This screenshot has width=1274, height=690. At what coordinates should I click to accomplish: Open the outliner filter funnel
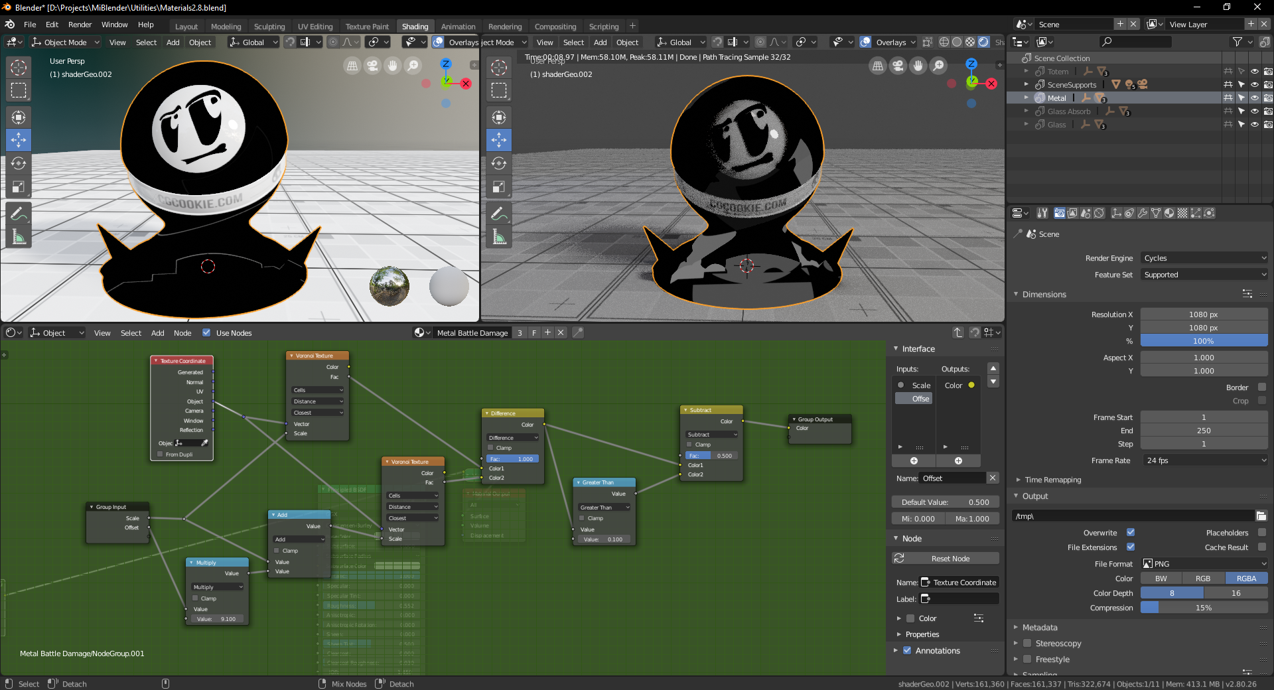click(x=1238, y=42)
